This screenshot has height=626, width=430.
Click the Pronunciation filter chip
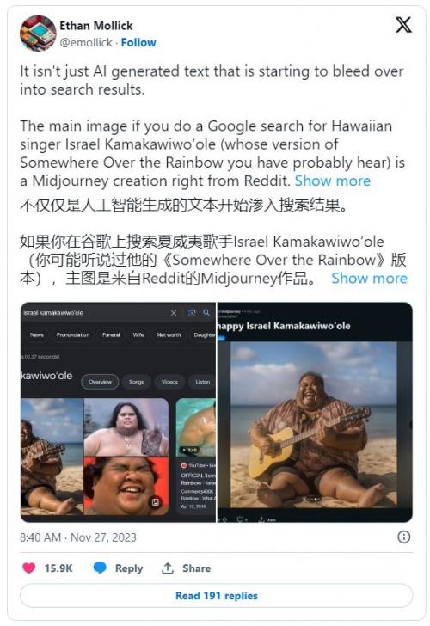(73, 335)
